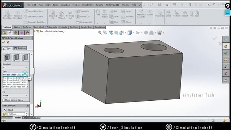The height and width of the screenshot is (130, 231).
Task: Select the first hole type thumbnail
Action: point(6,57)
